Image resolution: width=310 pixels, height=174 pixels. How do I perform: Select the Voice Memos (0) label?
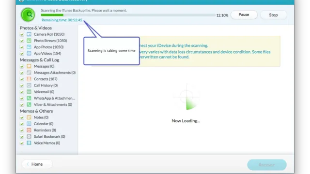pos(47,143)
